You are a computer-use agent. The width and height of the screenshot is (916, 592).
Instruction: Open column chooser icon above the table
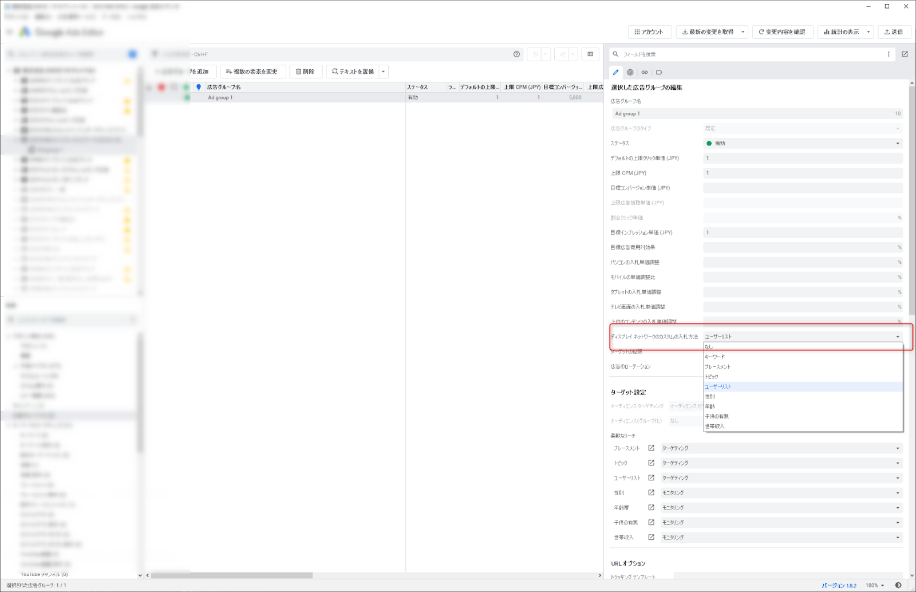tap(590, 54)
